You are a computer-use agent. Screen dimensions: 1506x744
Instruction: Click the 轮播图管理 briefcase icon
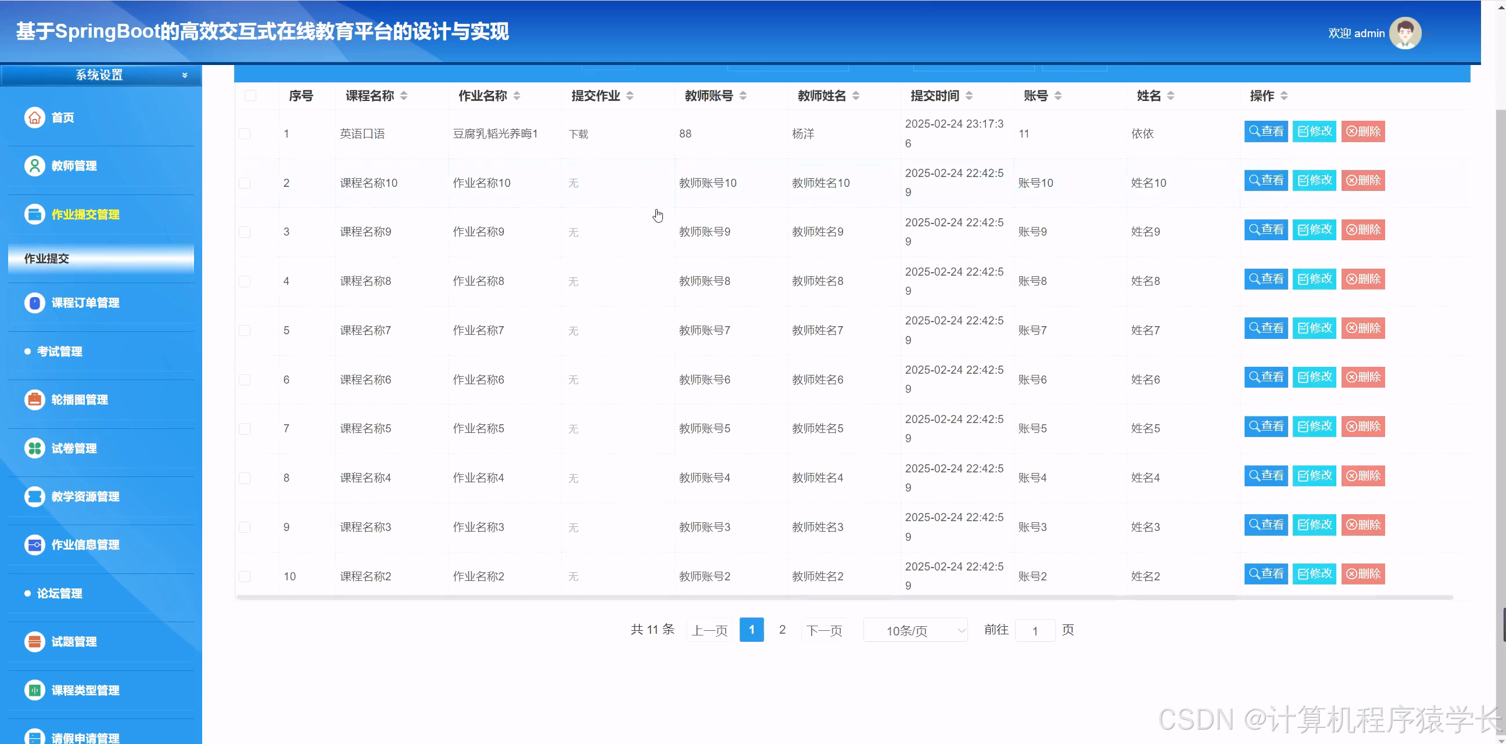pos(34,399)
